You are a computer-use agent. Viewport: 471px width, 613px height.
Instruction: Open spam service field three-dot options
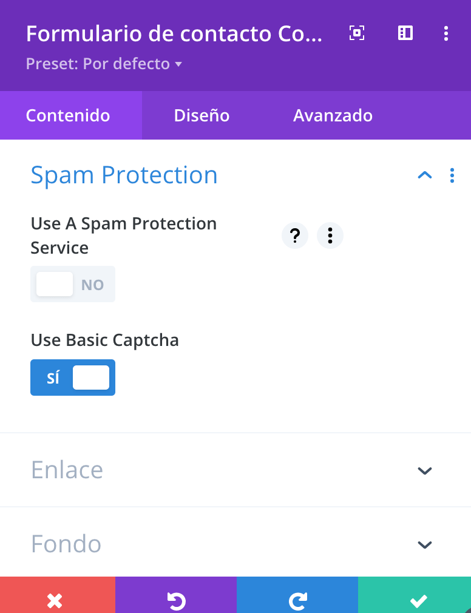point(330,235)
